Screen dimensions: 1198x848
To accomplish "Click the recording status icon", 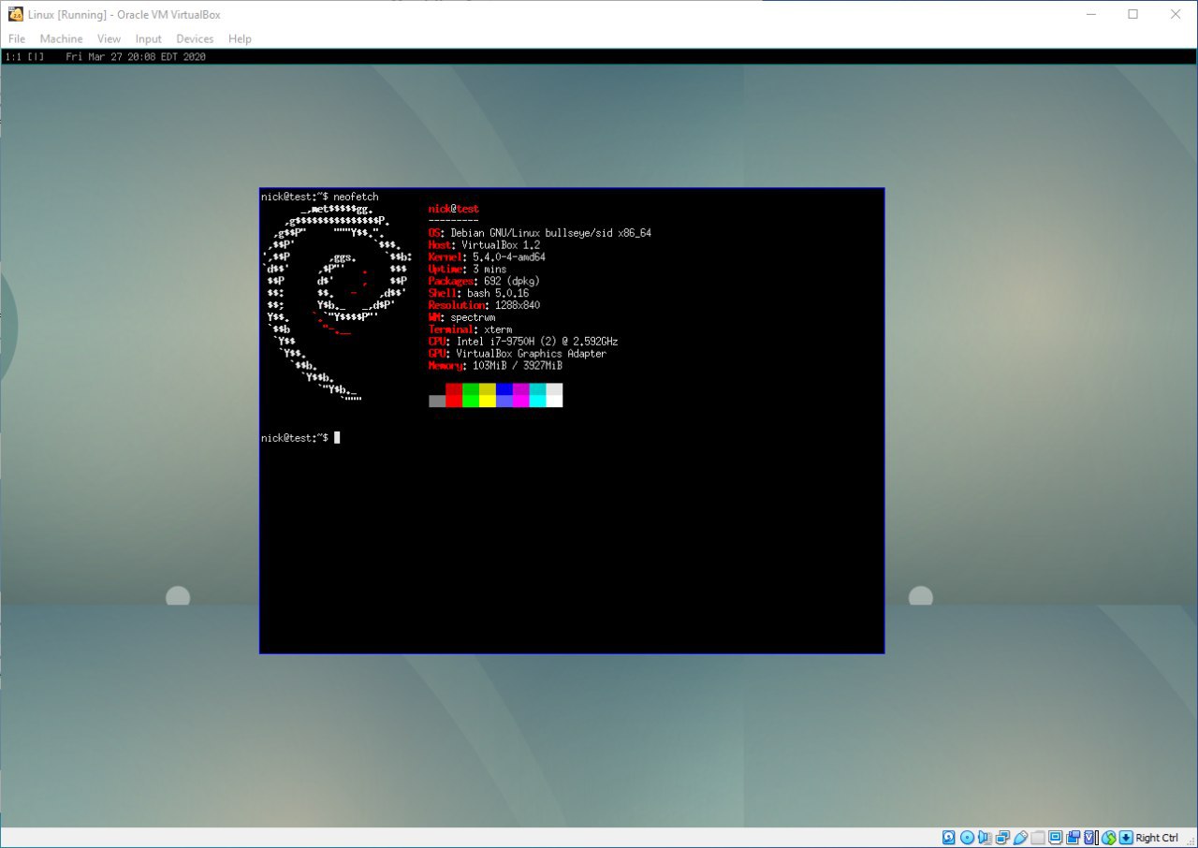I will tap(1074, 837).
